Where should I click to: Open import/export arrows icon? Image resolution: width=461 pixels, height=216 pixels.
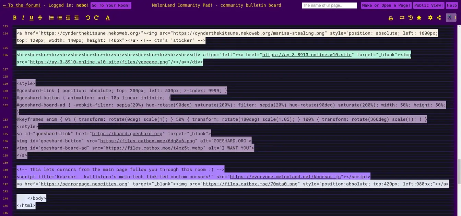tap(402, 18)
